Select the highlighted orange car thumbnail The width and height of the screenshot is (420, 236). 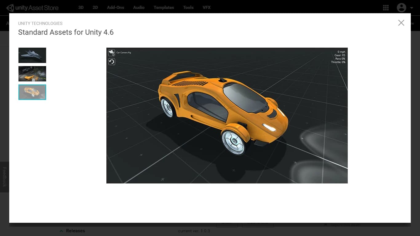pyautogui.click(x=32, y=92)
